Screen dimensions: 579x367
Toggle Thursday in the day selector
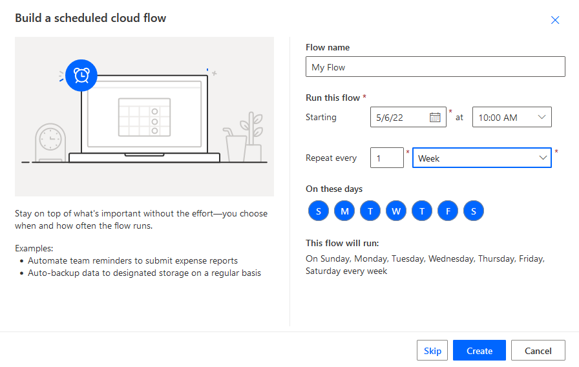click(x=422, y=211)
